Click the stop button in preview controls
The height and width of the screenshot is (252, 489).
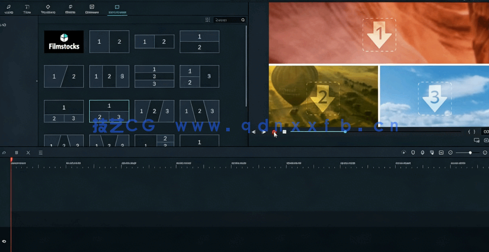(x=284, y=132)
